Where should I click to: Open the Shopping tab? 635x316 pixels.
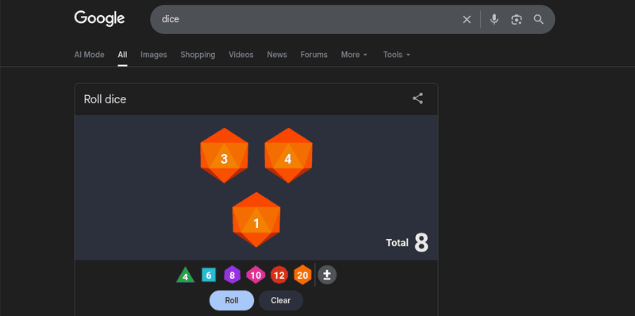pyautogui.click(x=198, y=55)
